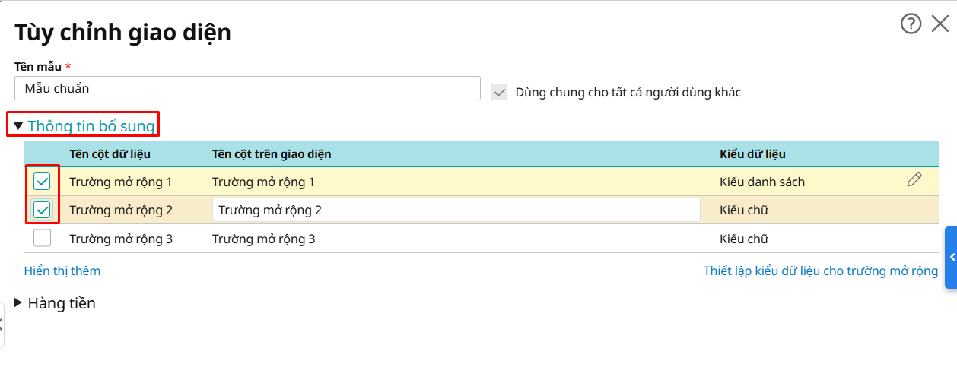
Task: Uncheck Trường mở rộng 2 checkbox
Action: pyautogui.click(x=42, y=210)
